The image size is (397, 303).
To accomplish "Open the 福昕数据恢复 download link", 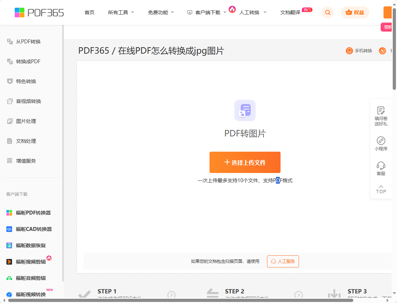I will (31, 245).
